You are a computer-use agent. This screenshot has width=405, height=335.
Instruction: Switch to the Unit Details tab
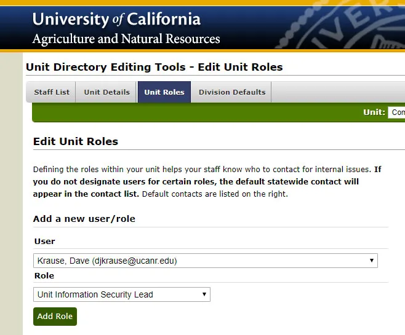click(106, 92)
